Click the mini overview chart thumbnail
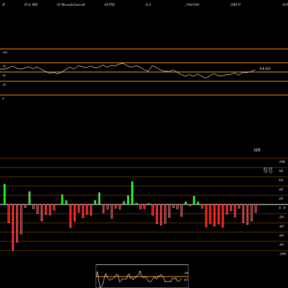The image size is (288, 288). (x=142, y=276)
